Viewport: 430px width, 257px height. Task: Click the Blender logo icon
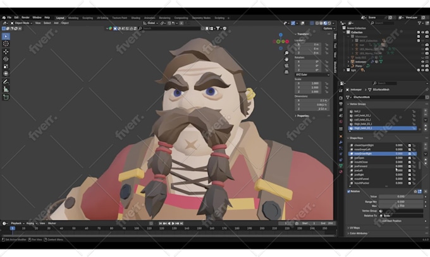(x=4, y=18)
